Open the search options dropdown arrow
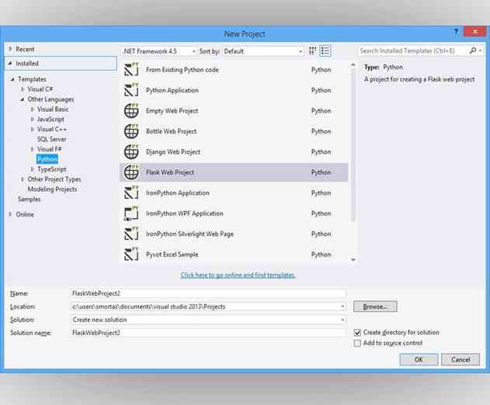This screenshot has height=405, width=490. point(481,50)
